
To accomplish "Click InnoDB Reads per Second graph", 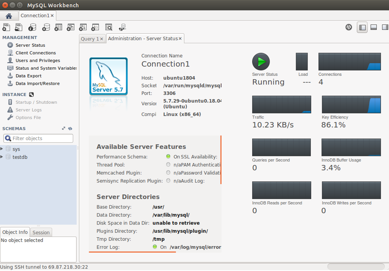I will point(282,190).
